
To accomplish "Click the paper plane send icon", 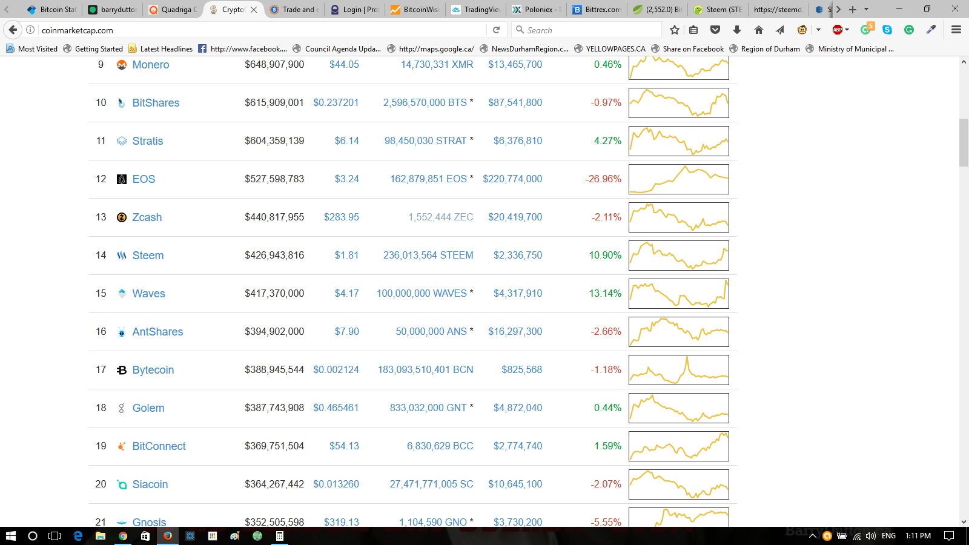I will pyautogui.click(x=780, y=30).
